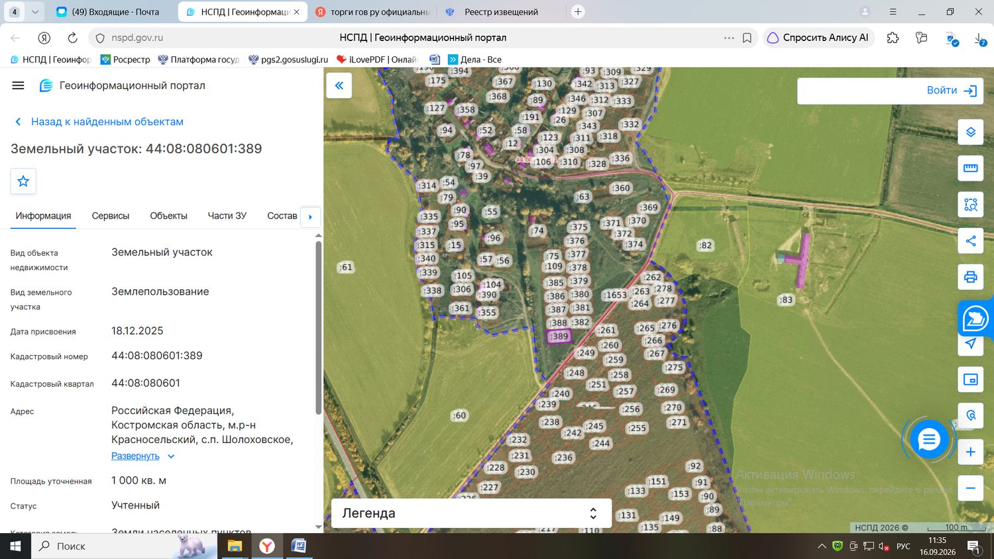994x559 pixels.
Task: Open the Части ЗУ tab
Action: [227, 216]
